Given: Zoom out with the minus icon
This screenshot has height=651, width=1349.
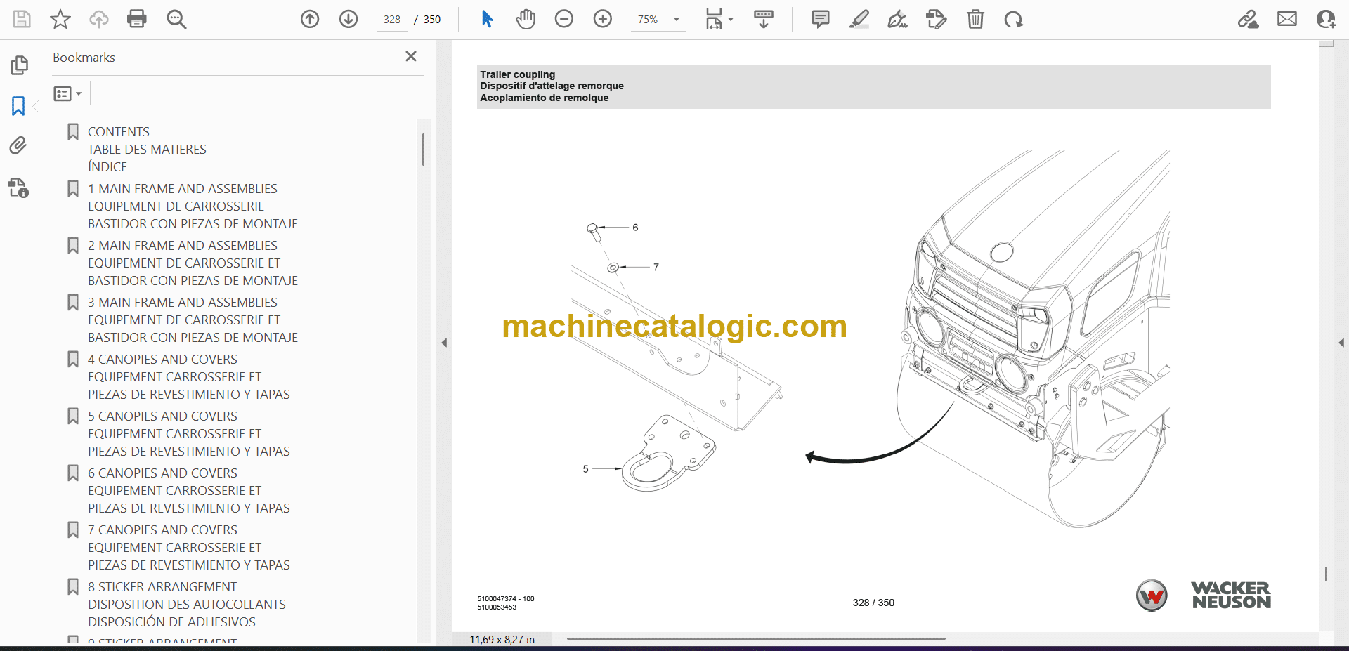Looking at the screenshot, I should tap(564, 19).
